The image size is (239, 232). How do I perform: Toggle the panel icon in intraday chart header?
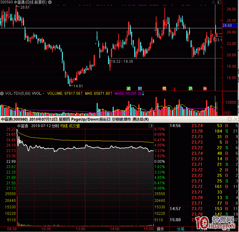151,126
